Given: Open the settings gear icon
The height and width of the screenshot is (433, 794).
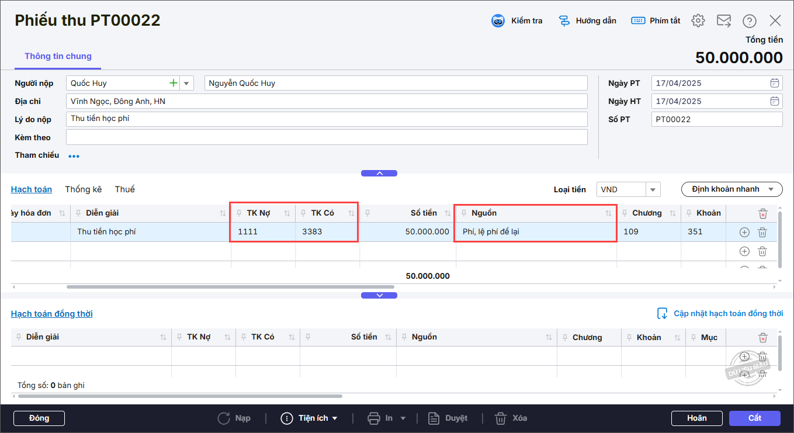Looking at the screenshot, I should point(698,21).
